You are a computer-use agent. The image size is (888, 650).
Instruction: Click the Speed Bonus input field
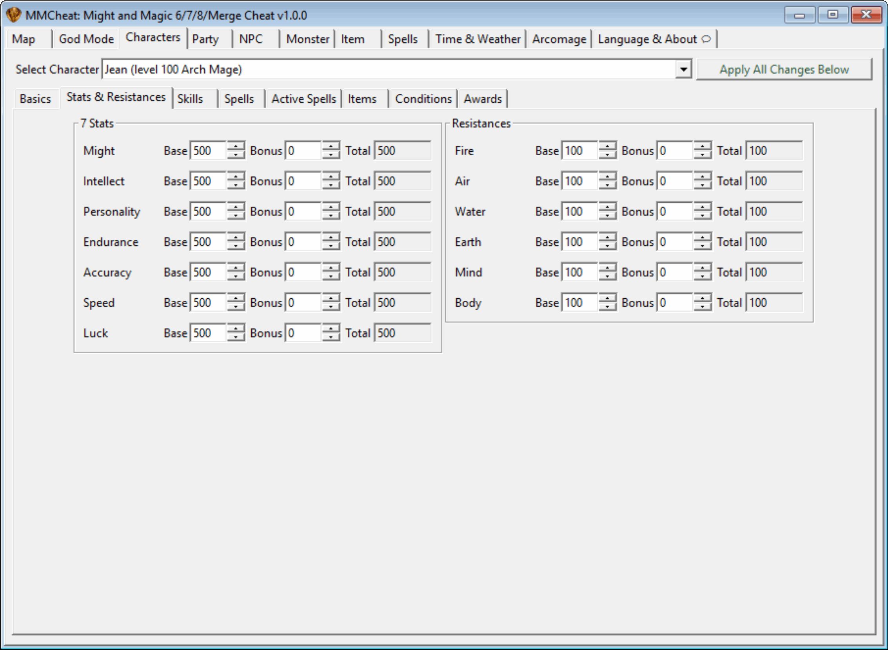pyautogui.click(x=303, y=303)
